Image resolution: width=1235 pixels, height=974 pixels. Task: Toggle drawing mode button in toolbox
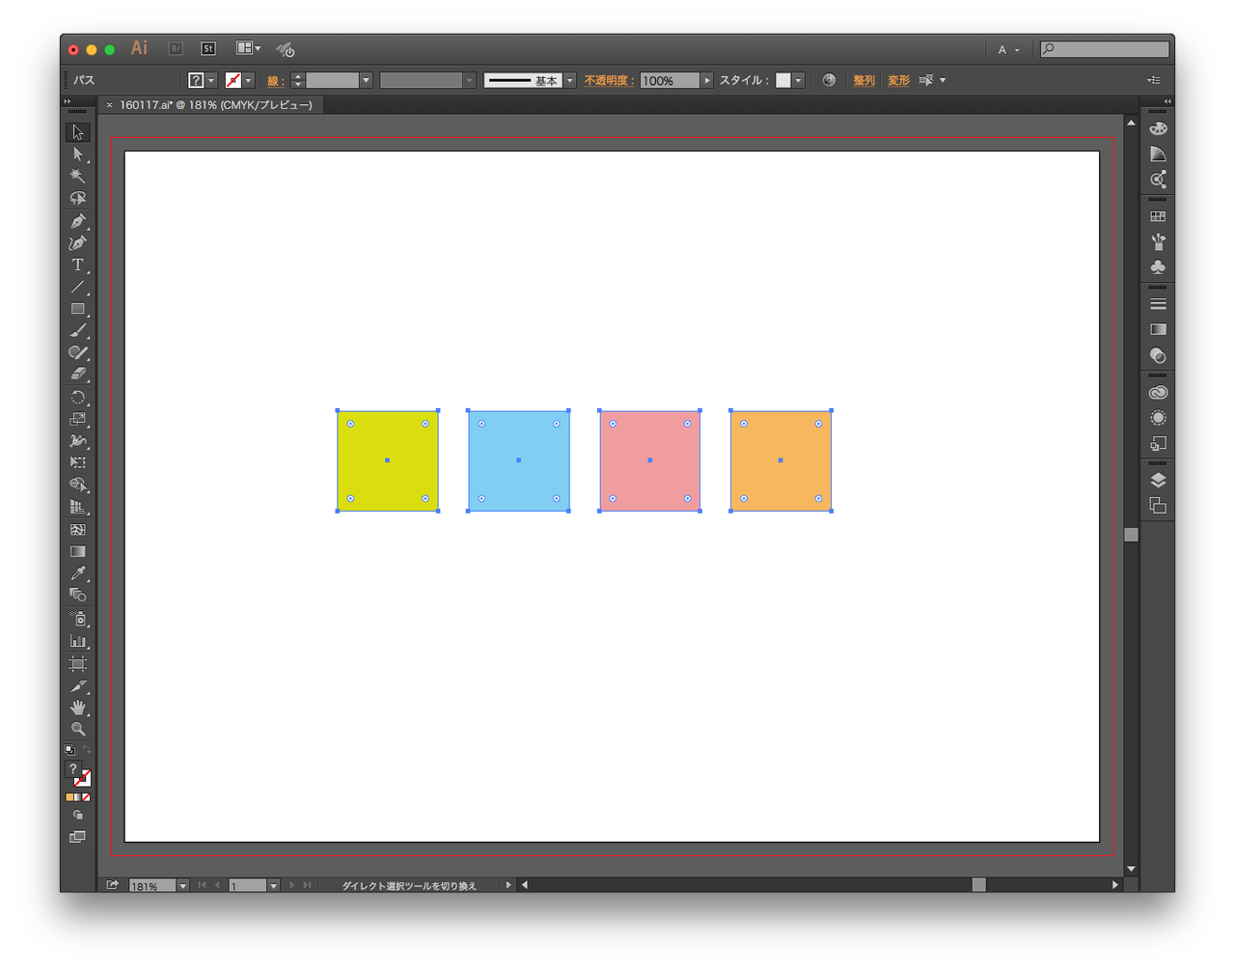click(x=78, y=816)
